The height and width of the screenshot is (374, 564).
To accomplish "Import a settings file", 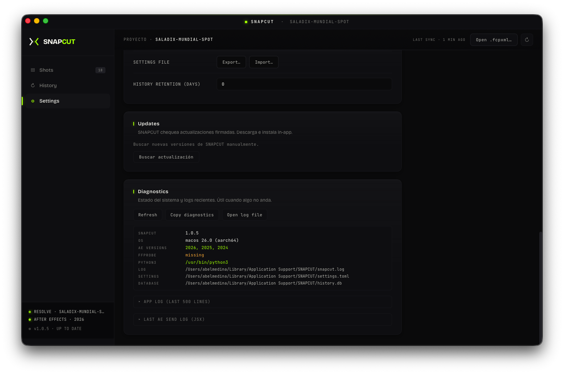I will [264, 62].
